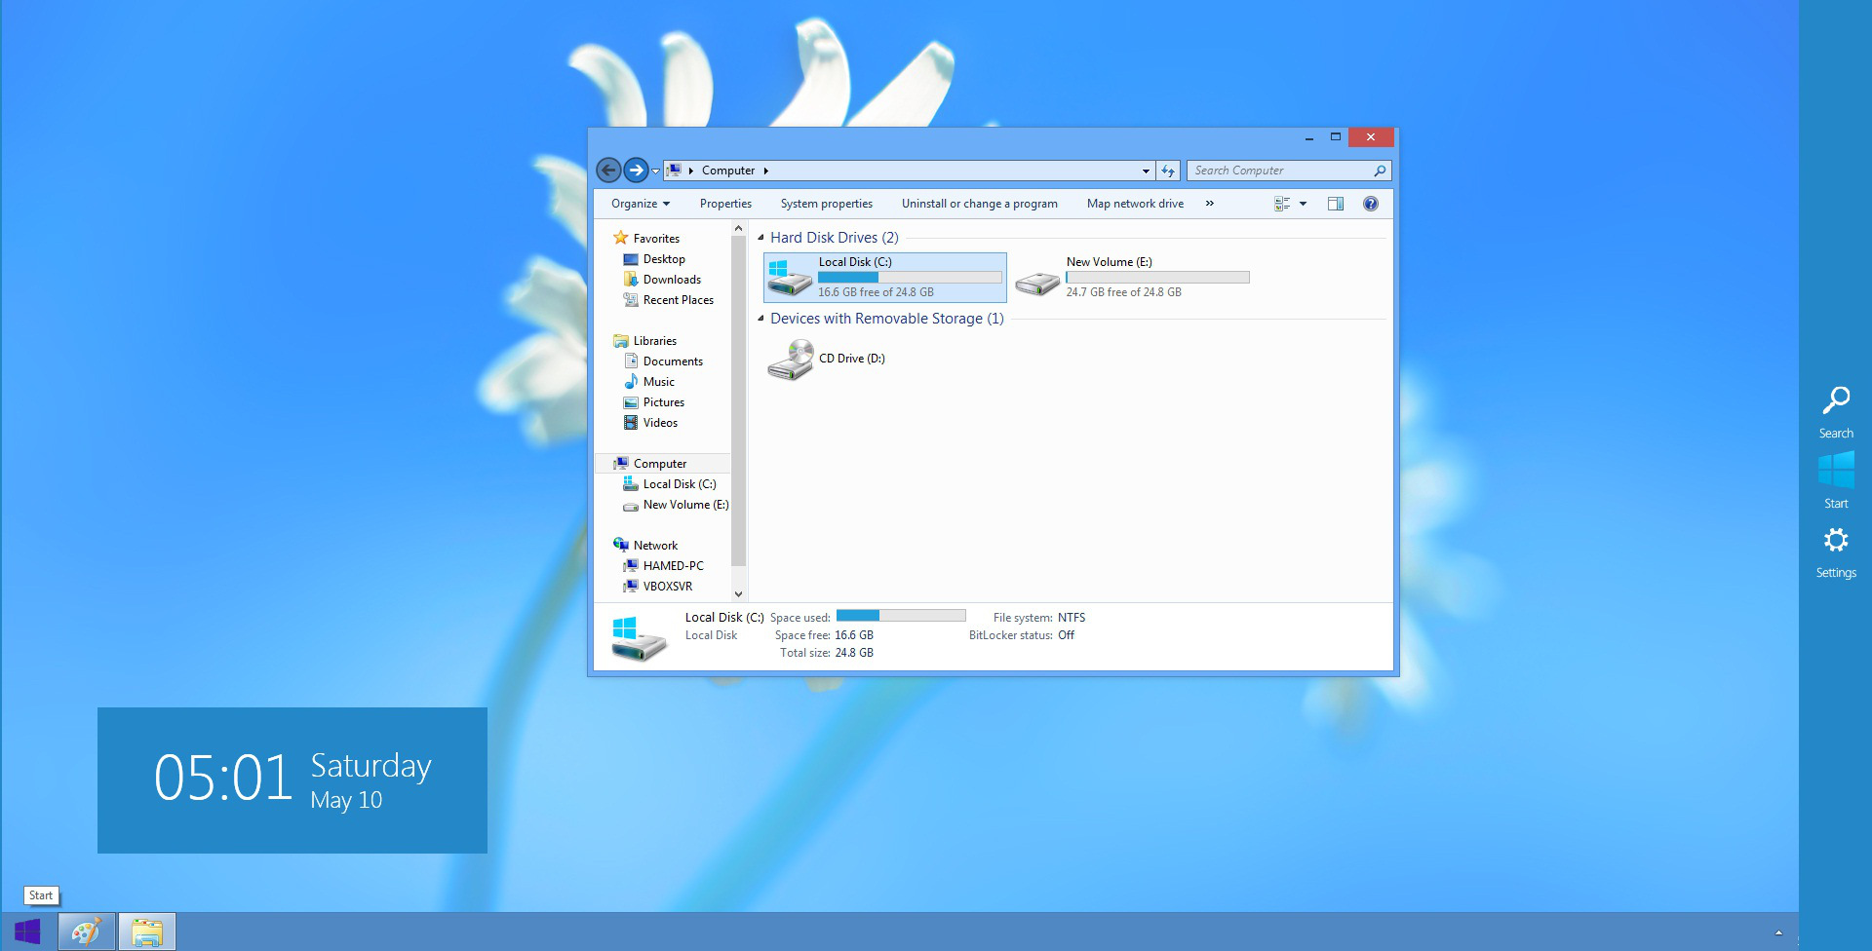Select the CD Drive (D:) icon
The height and width of the screenshot is (951, 1872).
[x=791, y=360]
